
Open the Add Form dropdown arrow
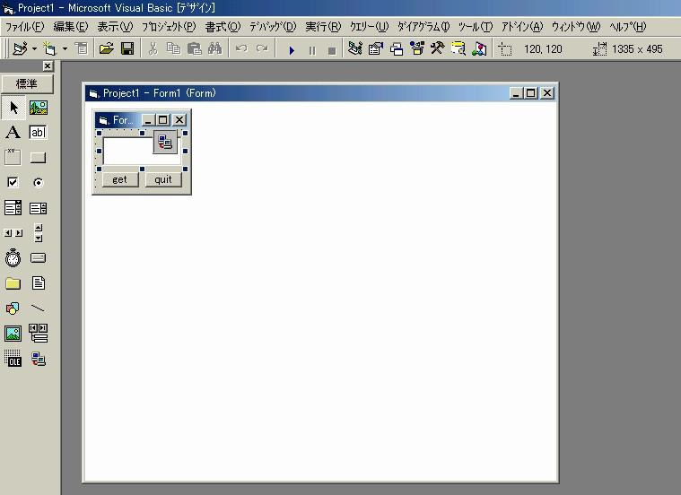tap(65, 48)
